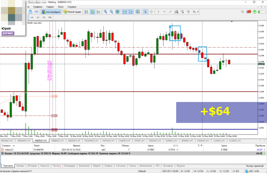
Task: Open the Сервис menu
Action: tap(50, 7)
